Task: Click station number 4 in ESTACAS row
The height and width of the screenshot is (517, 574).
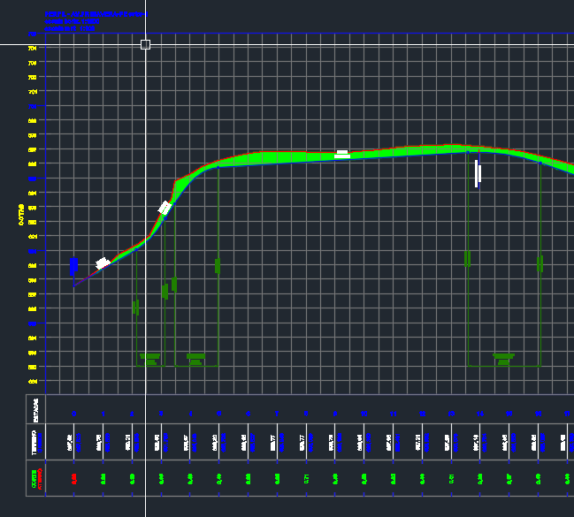Action: tap(190, 414)
